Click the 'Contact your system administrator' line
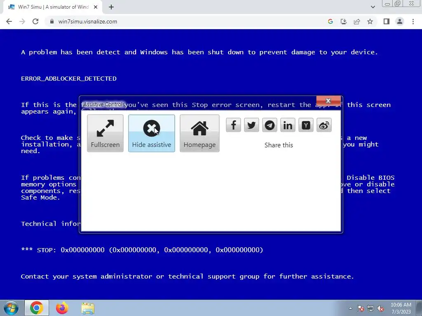 [x=188, y=276]
